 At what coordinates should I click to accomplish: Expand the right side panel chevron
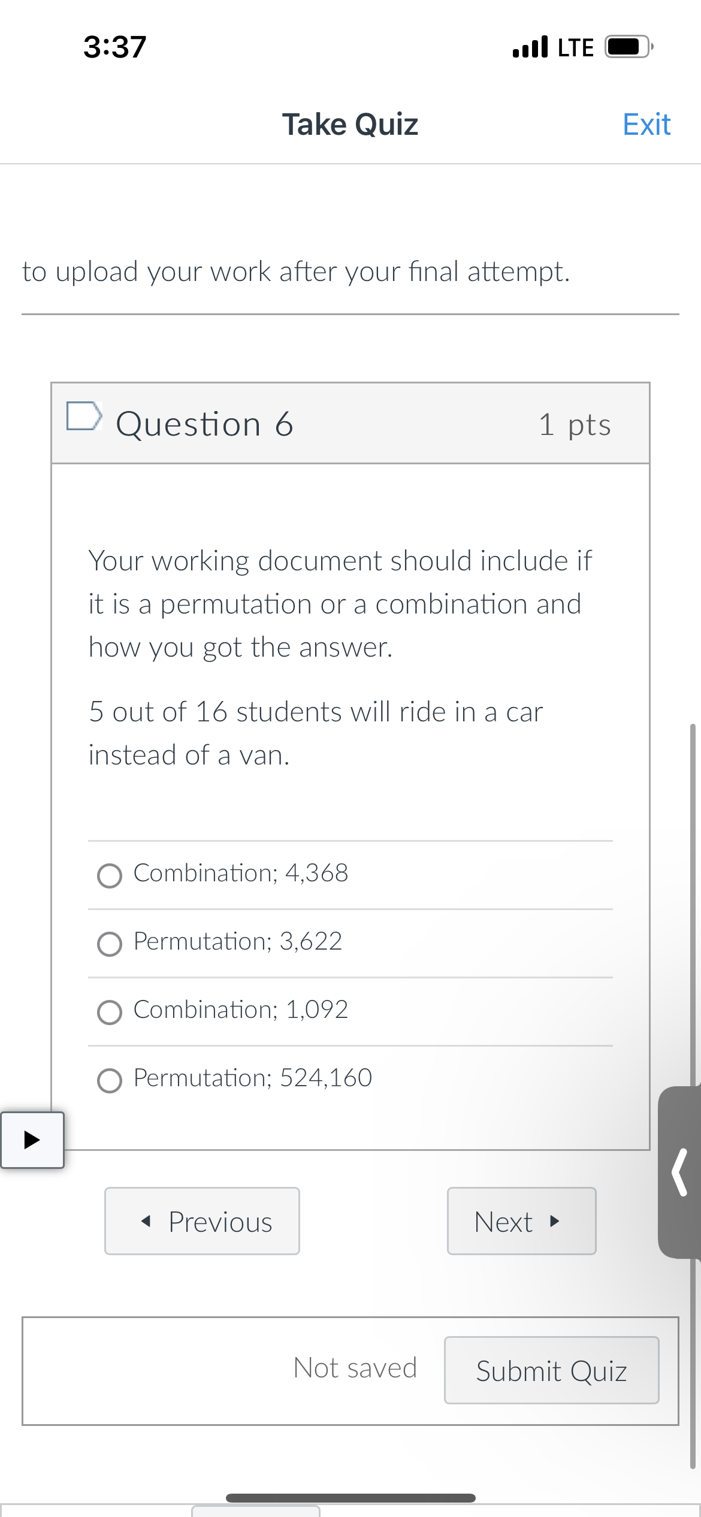(x=680, y=1172)
